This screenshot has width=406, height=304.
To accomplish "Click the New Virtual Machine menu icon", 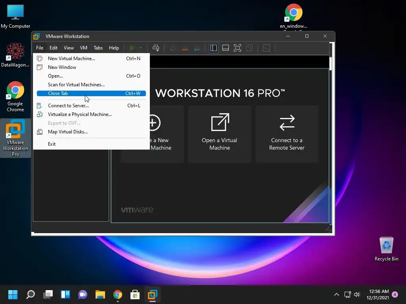I will tap(40, 59).
